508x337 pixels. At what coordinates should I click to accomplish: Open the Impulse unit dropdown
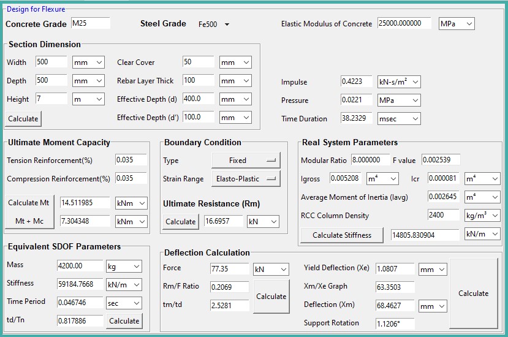click(x=399, y=81)
